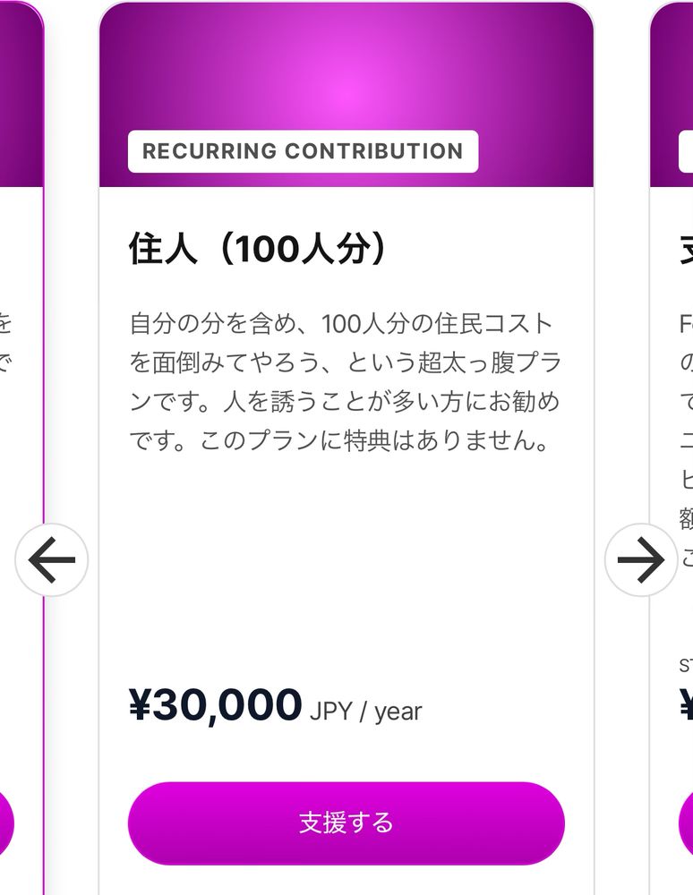The image size is (693, 895).
Task: Click the left arrow to show previous tier
Action: point(51,560)
